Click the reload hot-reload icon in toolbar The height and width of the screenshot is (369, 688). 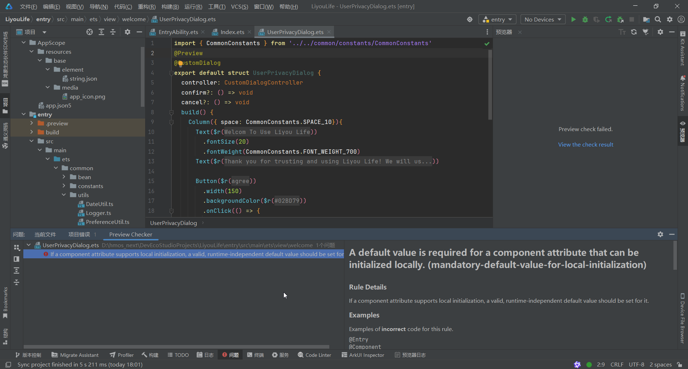608,19
